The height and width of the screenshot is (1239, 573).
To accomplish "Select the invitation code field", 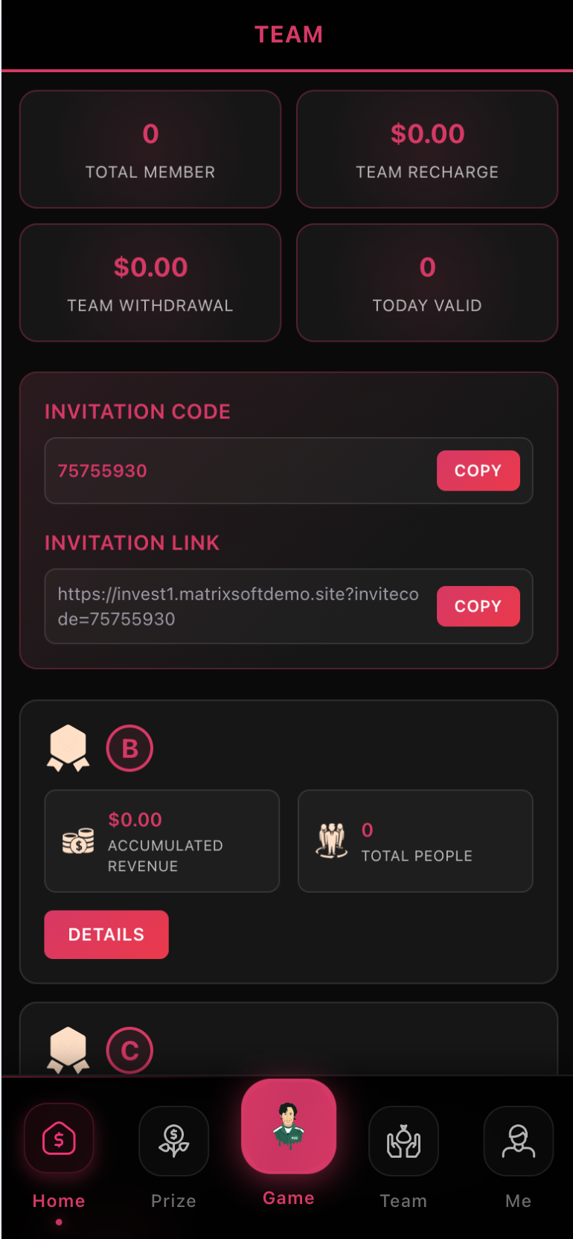I will pos(238,471).
